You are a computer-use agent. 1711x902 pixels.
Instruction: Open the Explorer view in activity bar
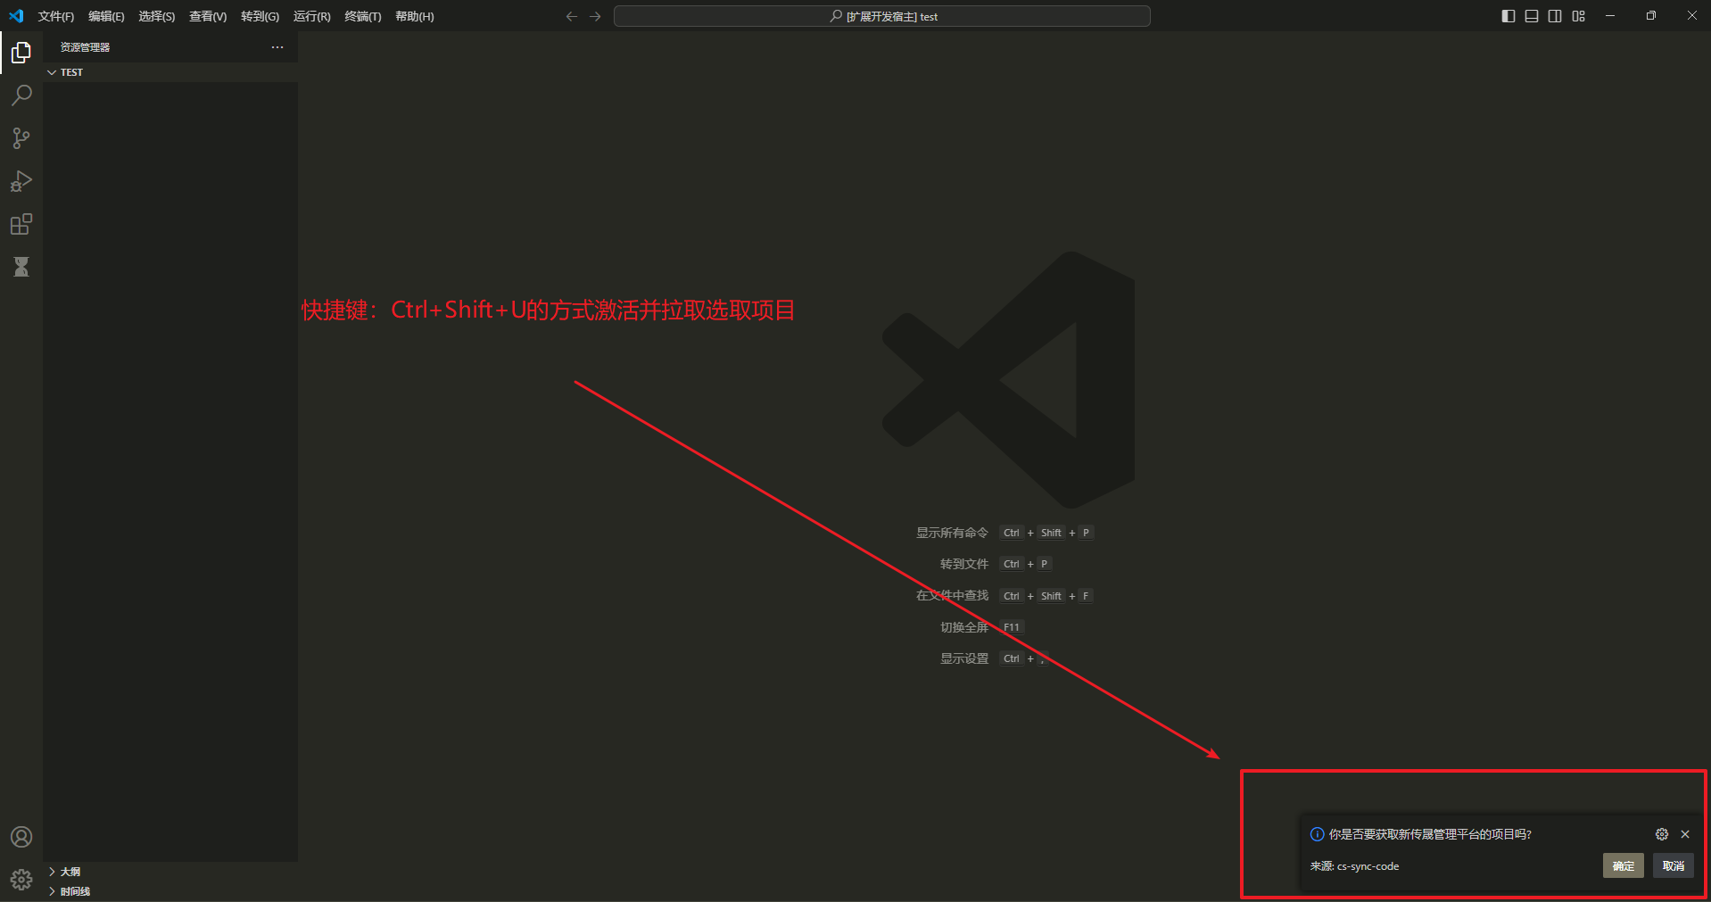[x=21, y=53]
